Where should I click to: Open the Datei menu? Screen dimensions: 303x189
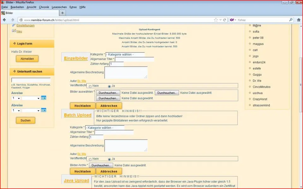[x=4, y=7]
